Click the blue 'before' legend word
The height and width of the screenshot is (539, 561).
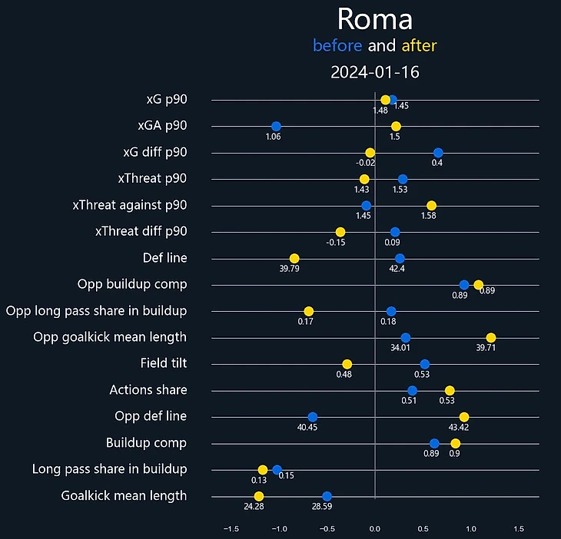(x=337, y=46)
